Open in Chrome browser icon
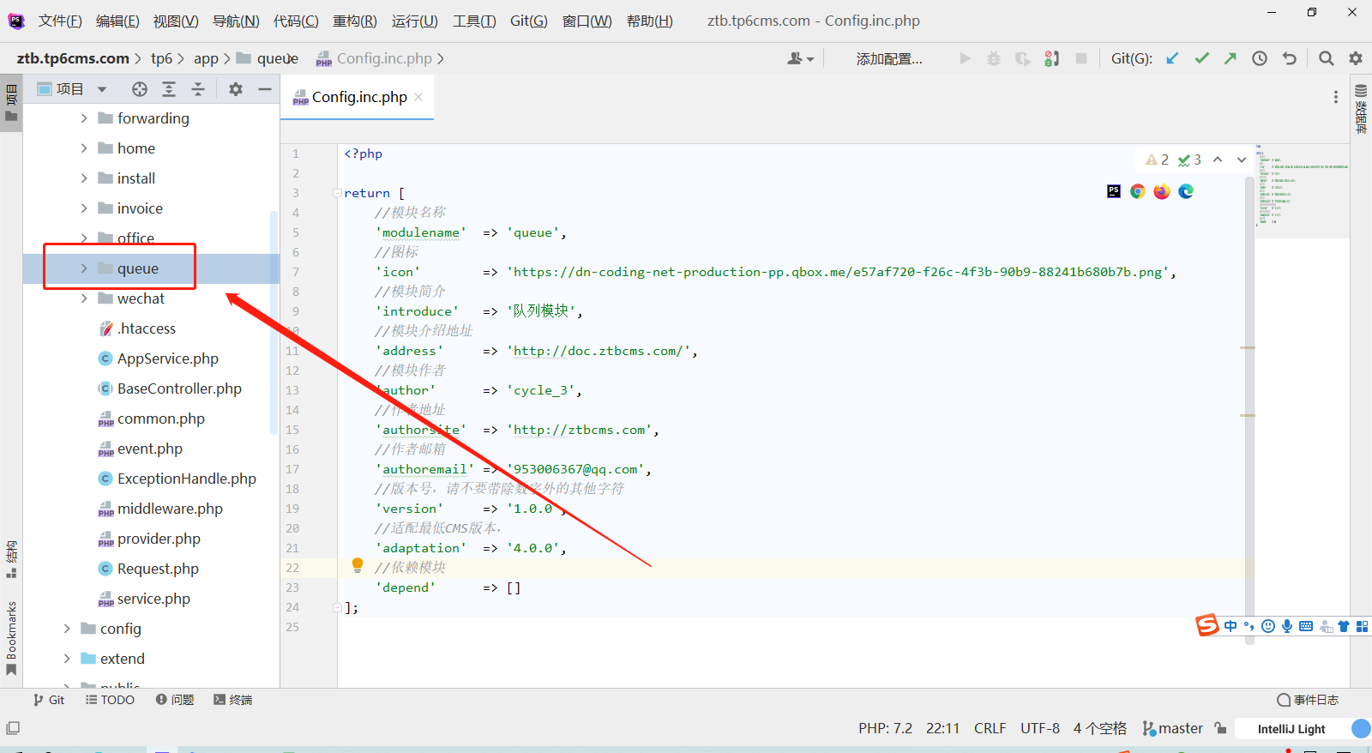 tap(1138, 191)
